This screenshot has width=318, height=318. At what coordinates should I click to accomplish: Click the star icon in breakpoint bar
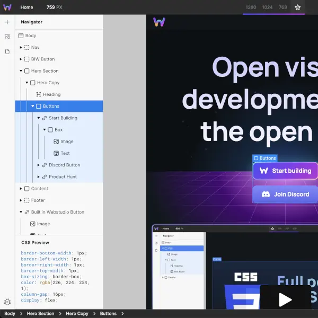[x=297, y=7]
